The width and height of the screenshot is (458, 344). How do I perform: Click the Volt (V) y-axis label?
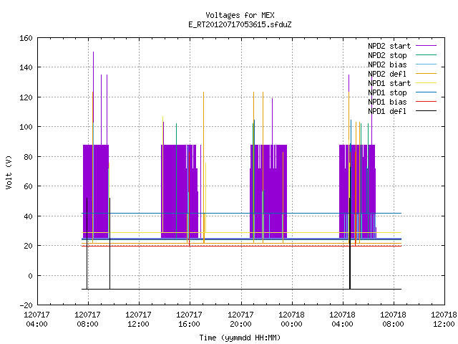tap(9, 172)
